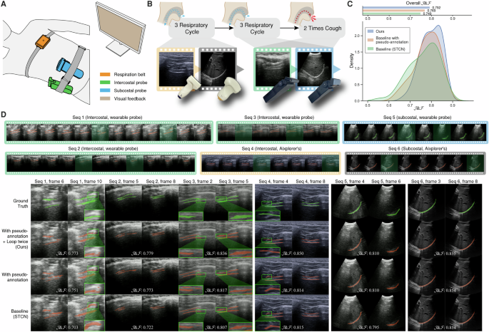This screenshot has height=332, width=489.
Task: Click the Ground Truth image for Seq 6, frame 3
Action: [x=426, y=202]
